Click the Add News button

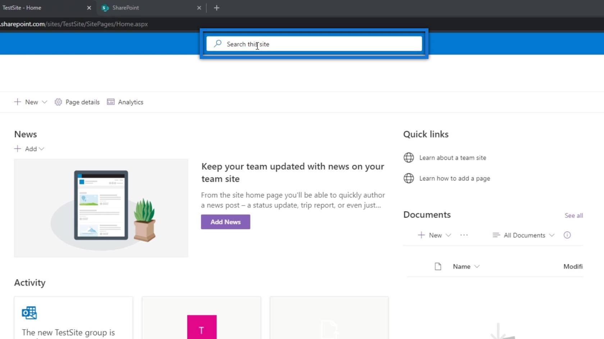(225, 222)
